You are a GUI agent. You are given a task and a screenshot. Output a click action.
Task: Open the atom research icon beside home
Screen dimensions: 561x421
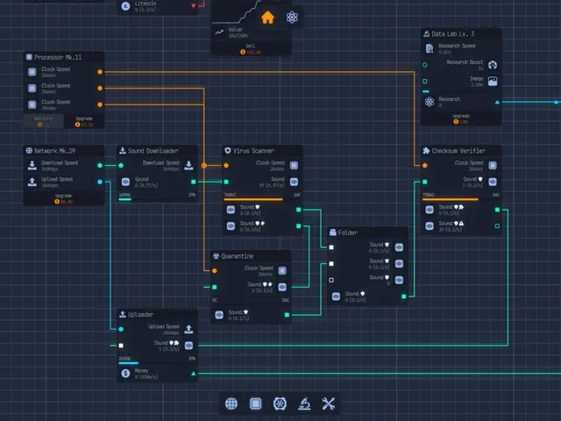pos(292,18)
